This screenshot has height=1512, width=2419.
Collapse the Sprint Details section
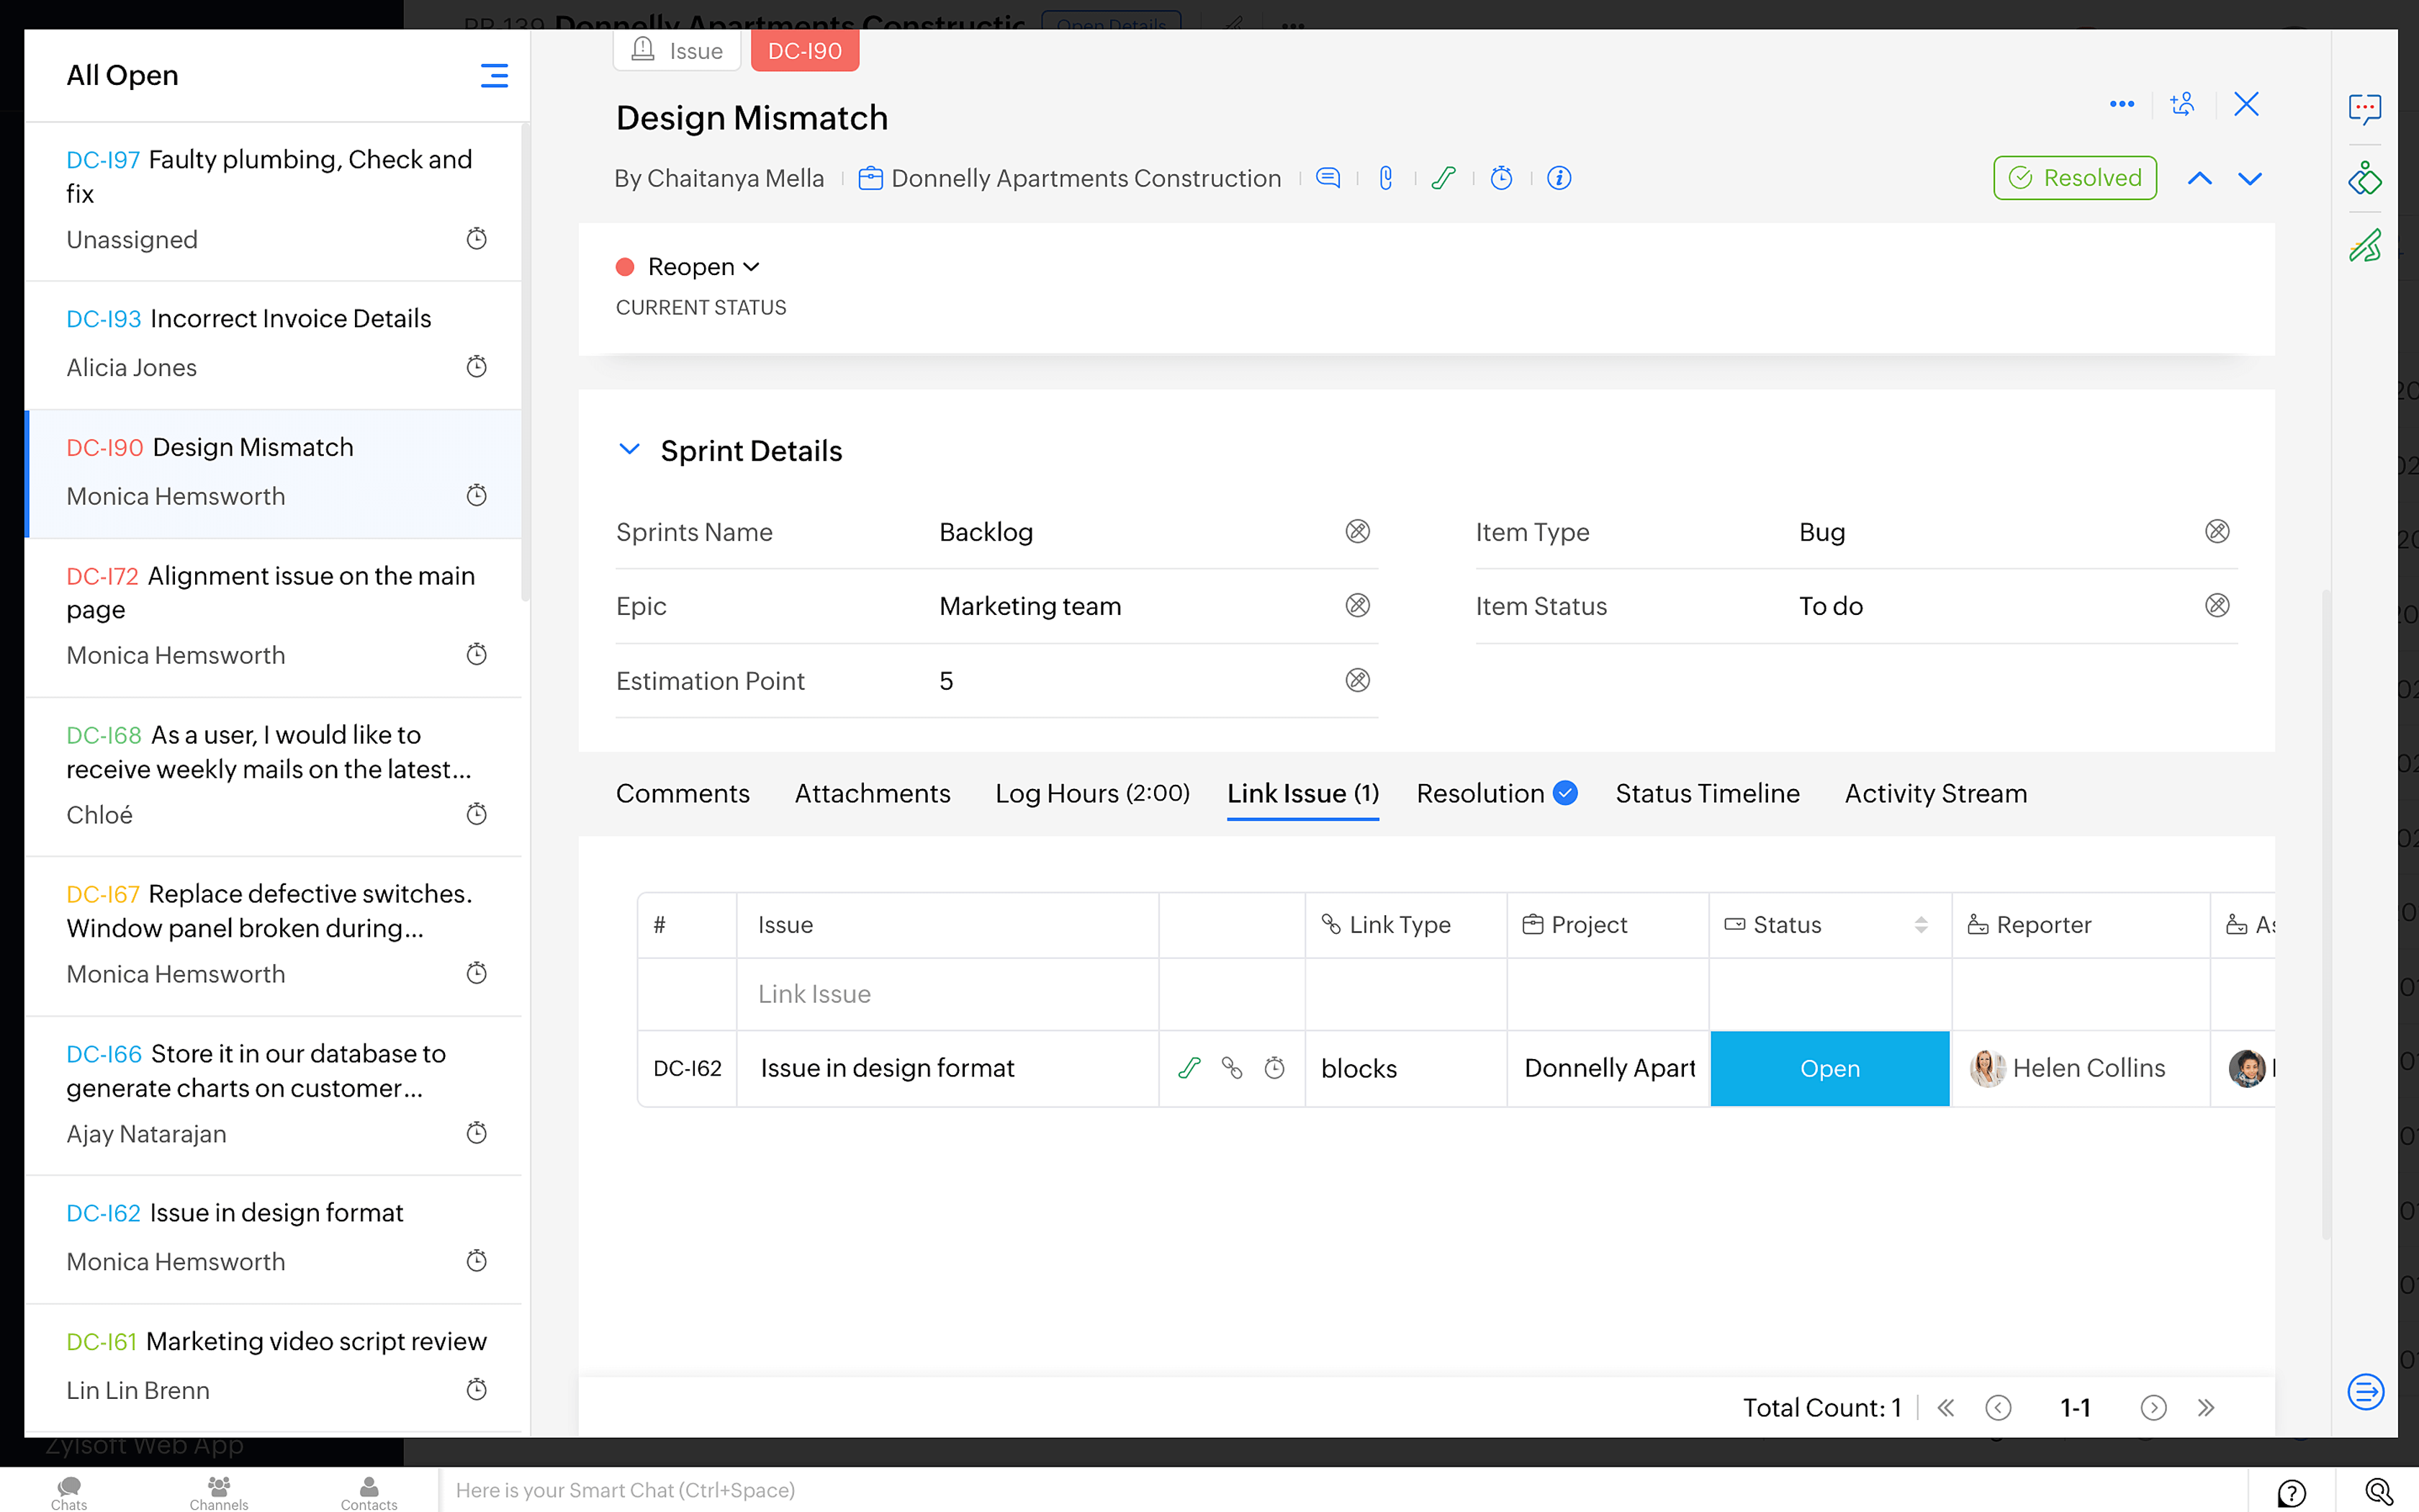(x=629, y=449)
